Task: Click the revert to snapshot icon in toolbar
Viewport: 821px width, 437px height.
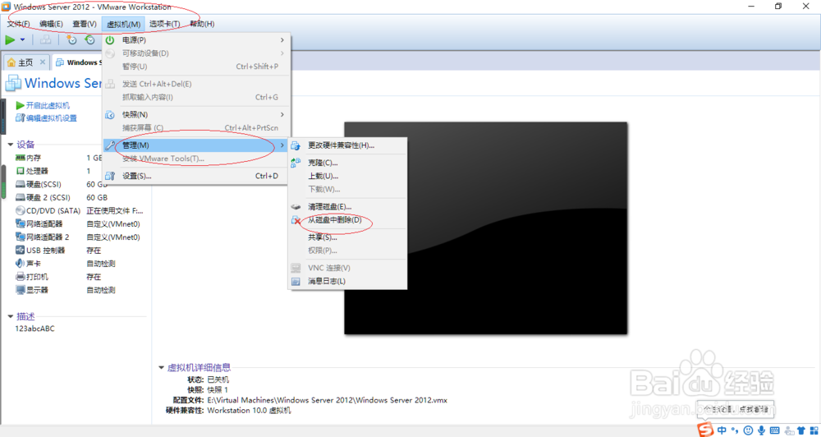Action: coord(90,39)
